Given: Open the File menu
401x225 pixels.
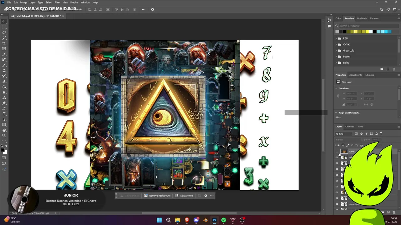Looking at the screenshot, I should pyautogui.click(x=9, y=2).
